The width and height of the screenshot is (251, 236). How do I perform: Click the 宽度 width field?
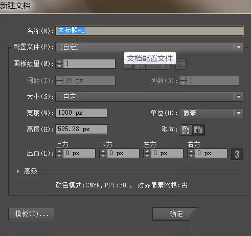tap(81, 113)
